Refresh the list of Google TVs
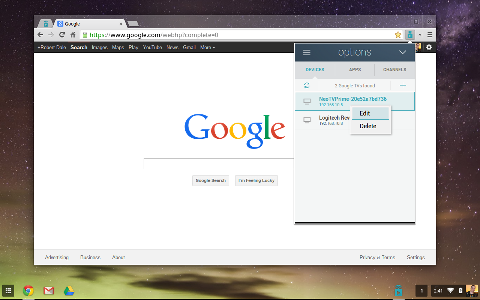 (307, 85)
